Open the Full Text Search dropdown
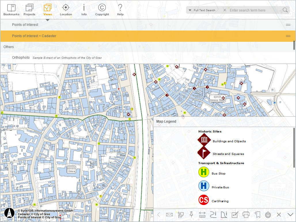 point(202,10)
